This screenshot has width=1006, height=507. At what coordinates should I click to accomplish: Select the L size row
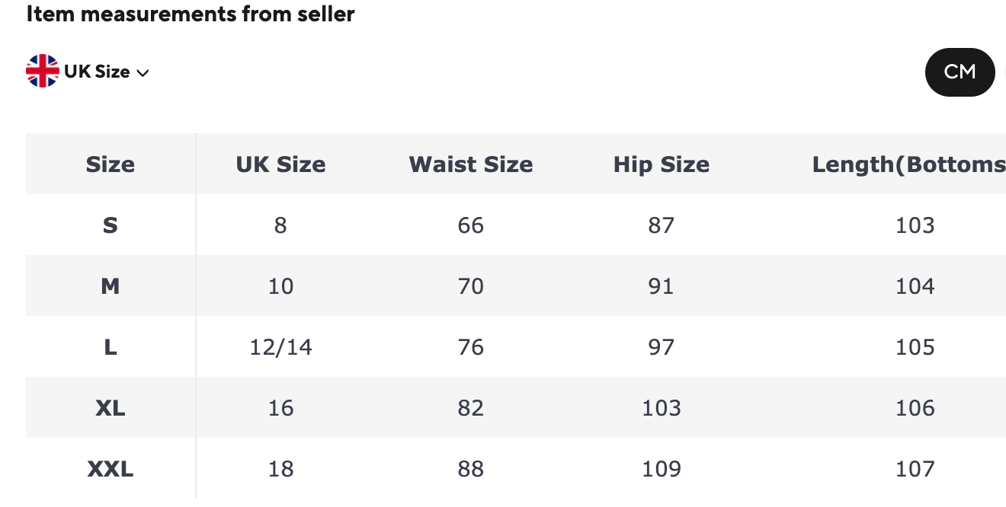[111, 346]
